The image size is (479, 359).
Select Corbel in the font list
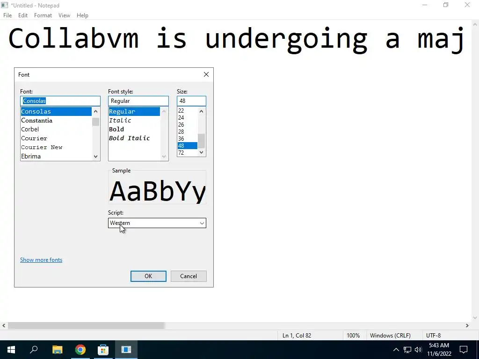(x=56, y=129)
